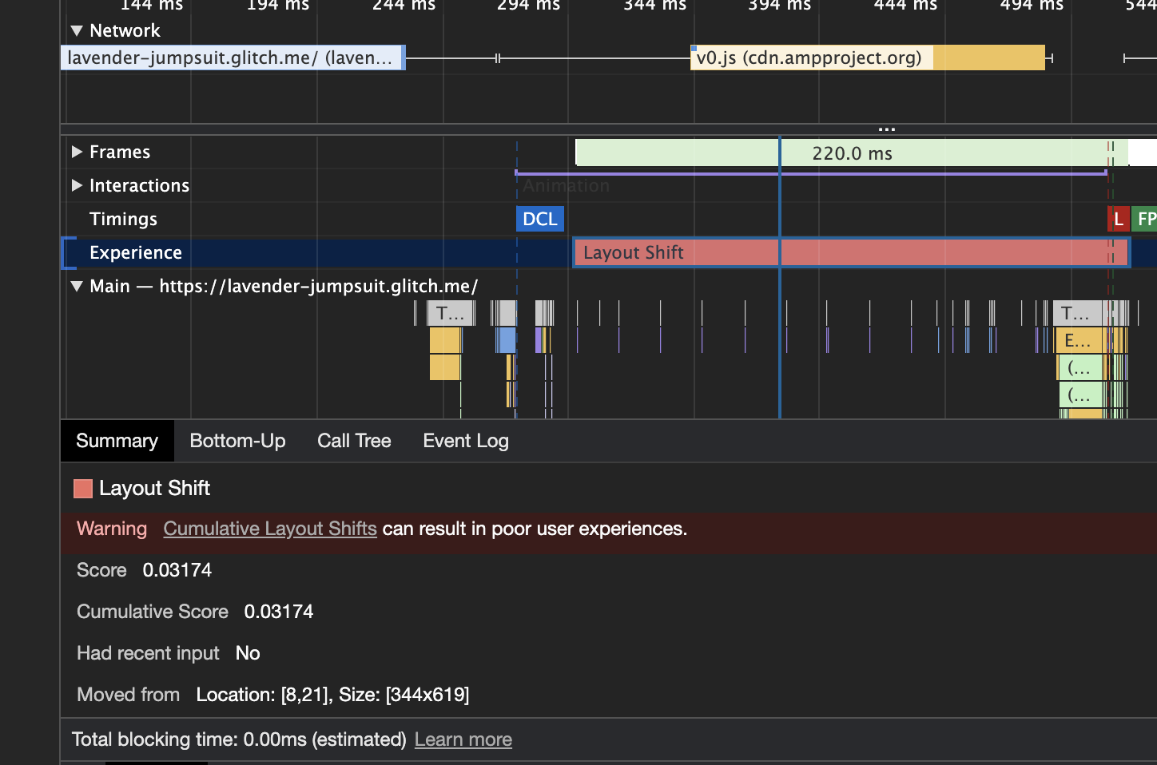Select the red L load marker
The width and height of the screenshot is (1157, 765).
click(1118, 219)
